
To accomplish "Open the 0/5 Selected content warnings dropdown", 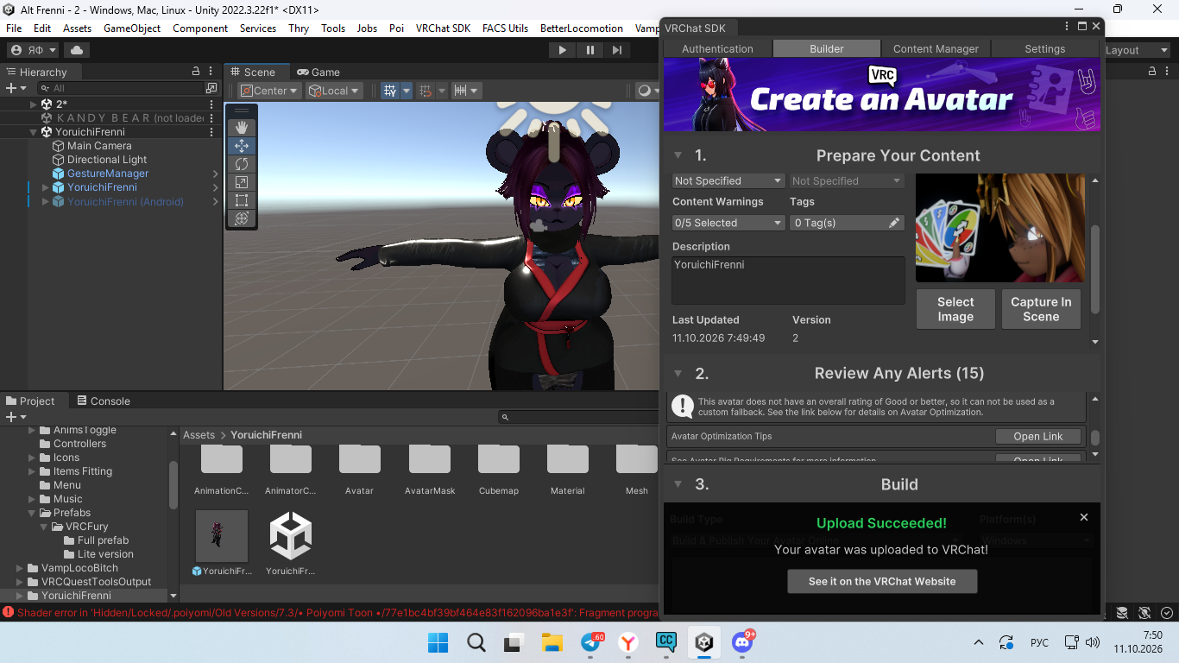I will (x=728, y=223).
